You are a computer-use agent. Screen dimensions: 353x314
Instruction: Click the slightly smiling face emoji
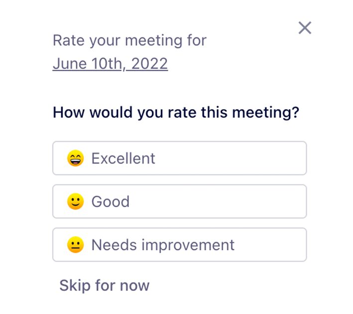point(75,201)
